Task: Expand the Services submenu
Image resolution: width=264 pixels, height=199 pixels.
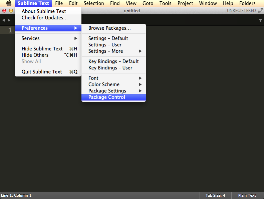Action: coord(48,38)
